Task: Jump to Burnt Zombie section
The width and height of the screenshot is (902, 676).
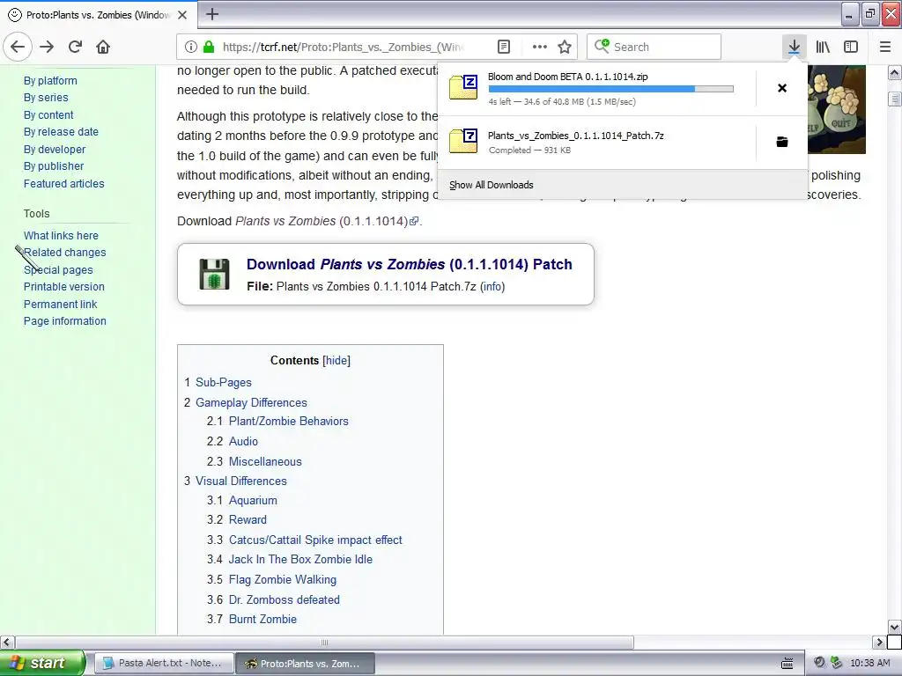Action: click(262, 620)
